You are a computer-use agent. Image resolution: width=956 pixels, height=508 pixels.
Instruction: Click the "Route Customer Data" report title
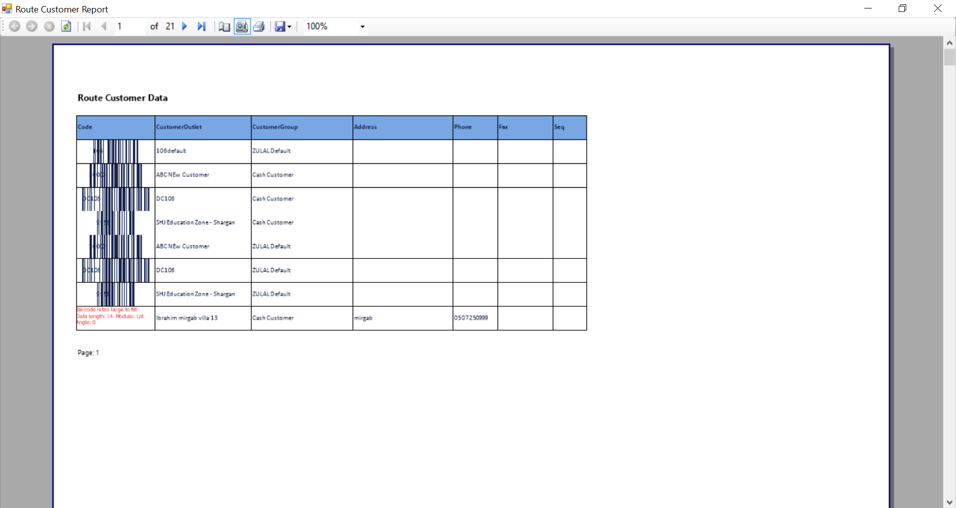(122, 98)
